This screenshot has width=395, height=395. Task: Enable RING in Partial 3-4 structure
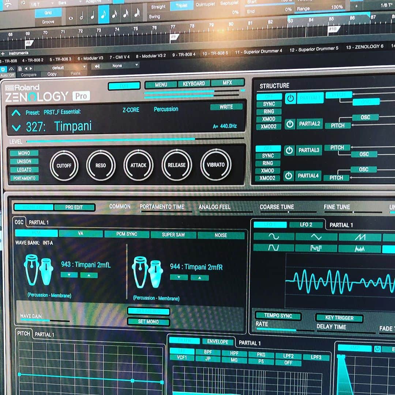coord(267,163)
